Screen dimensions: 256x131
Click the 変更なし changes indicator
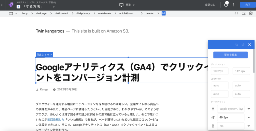tap(210, 5)
